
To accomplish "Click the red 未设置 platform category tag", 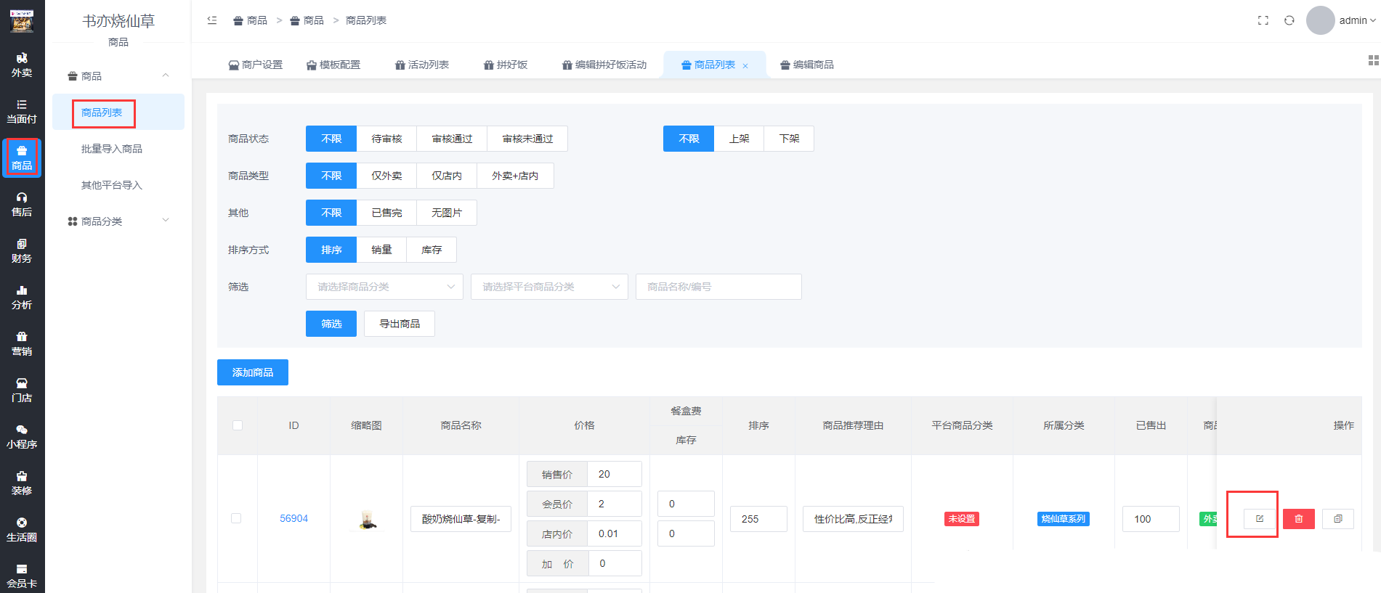I will (x=962, y=519).
